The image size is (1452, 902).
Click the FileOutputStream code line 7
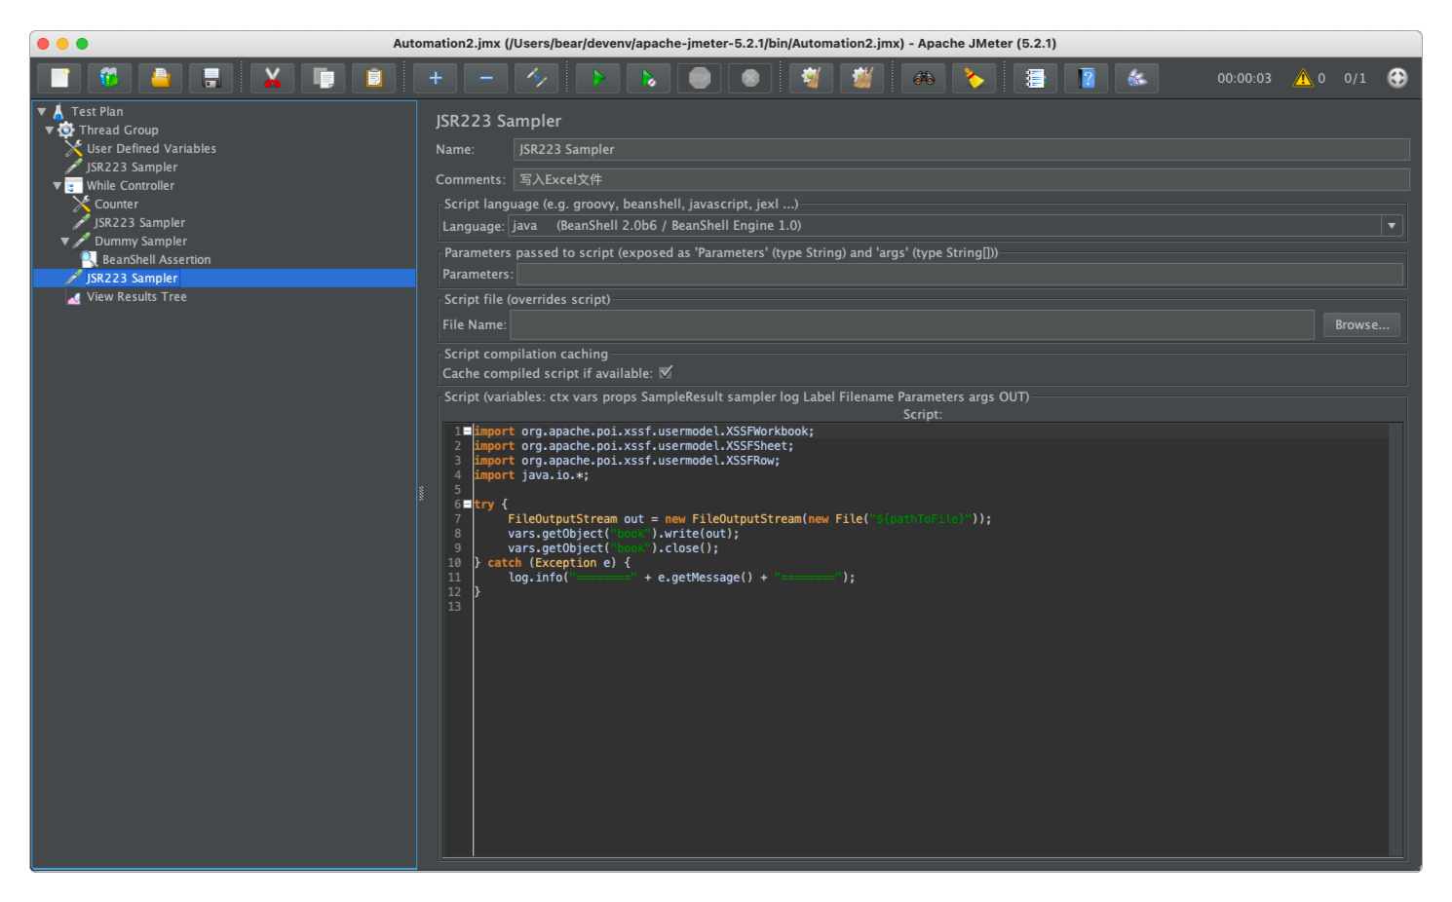[748, 518]
